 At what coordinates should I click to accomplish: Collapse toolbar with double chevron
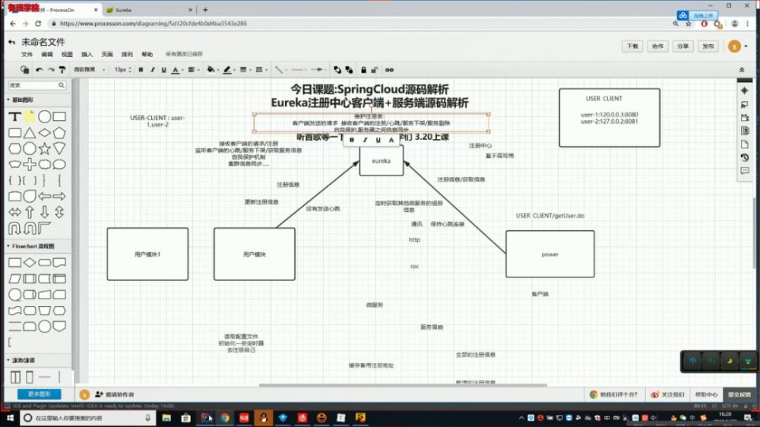click(x=742, y=70)
